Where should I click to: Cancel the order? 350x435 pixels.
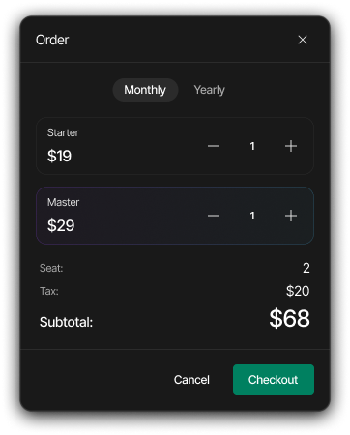click(191, 380)
